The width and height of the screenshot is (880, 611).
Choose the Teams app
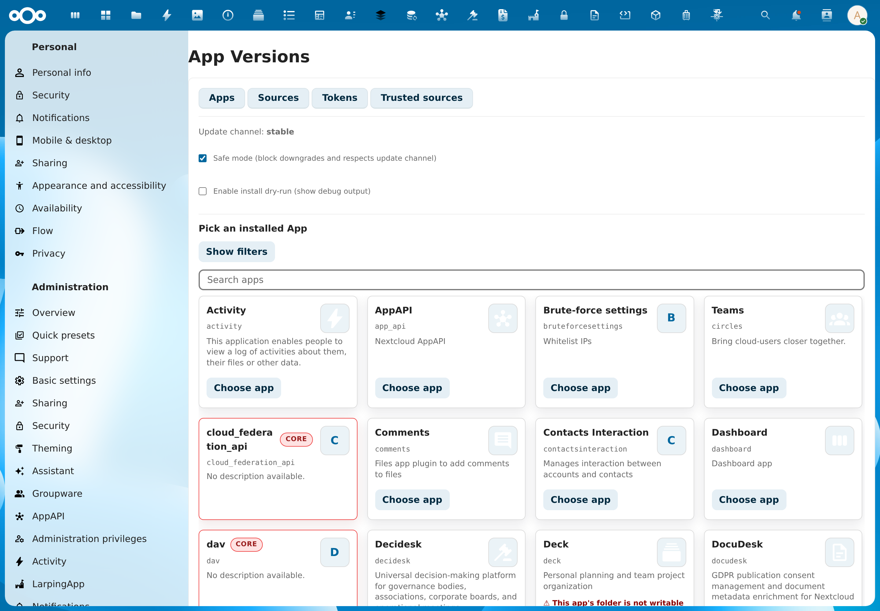click(x=749, y=388)
